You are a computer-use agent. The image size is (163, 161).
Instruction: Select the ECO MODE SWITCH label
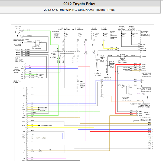coord(18,28)
